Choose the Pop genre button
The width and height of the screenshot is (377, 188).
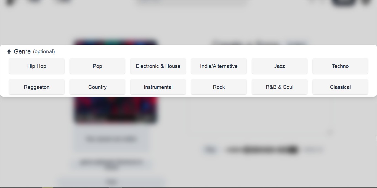coord(97,66)
